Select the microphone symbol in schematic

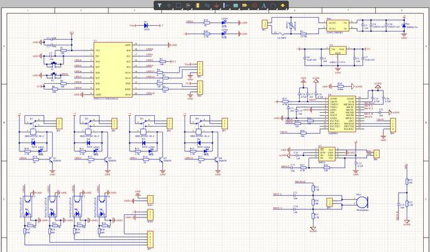click(362, 202)
